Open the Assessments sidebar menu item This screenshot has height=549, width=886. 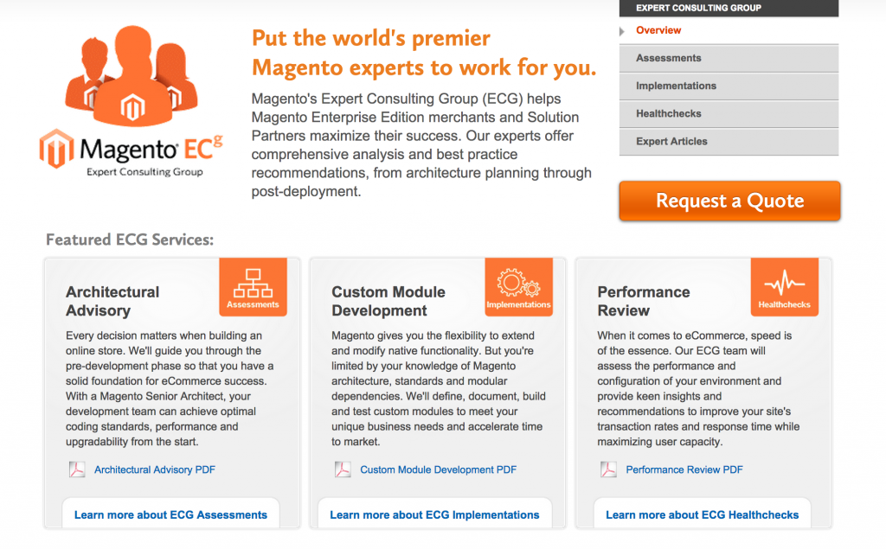click(729, 58)
